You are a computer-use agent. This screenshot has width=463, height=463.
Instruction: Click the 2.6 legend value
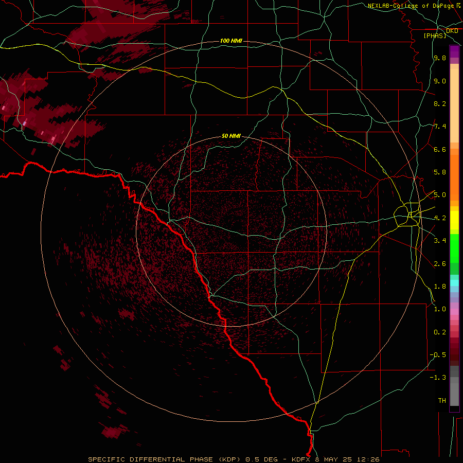click(x=440, y=264)
